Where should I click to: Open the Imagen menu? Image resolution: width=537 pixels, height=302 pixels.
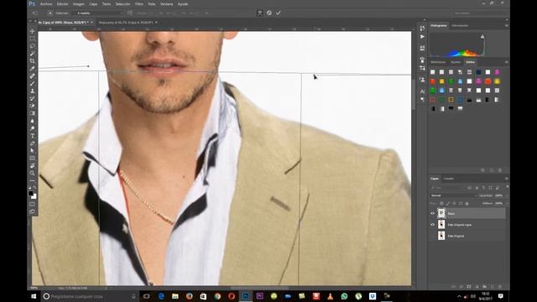(x=78, y=4)
